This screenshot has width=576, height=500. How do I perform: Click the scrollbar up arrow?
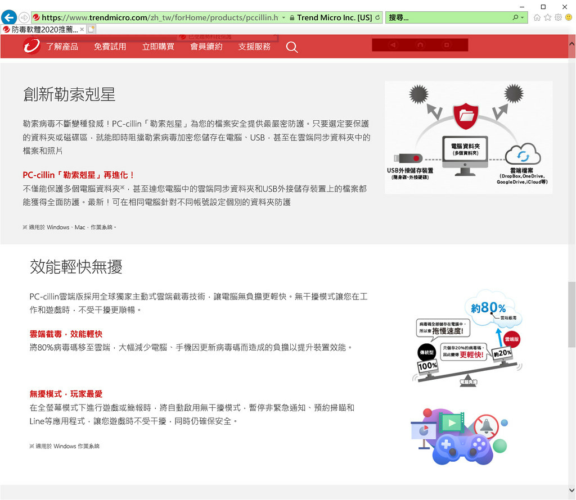click(x=572, y=44)
